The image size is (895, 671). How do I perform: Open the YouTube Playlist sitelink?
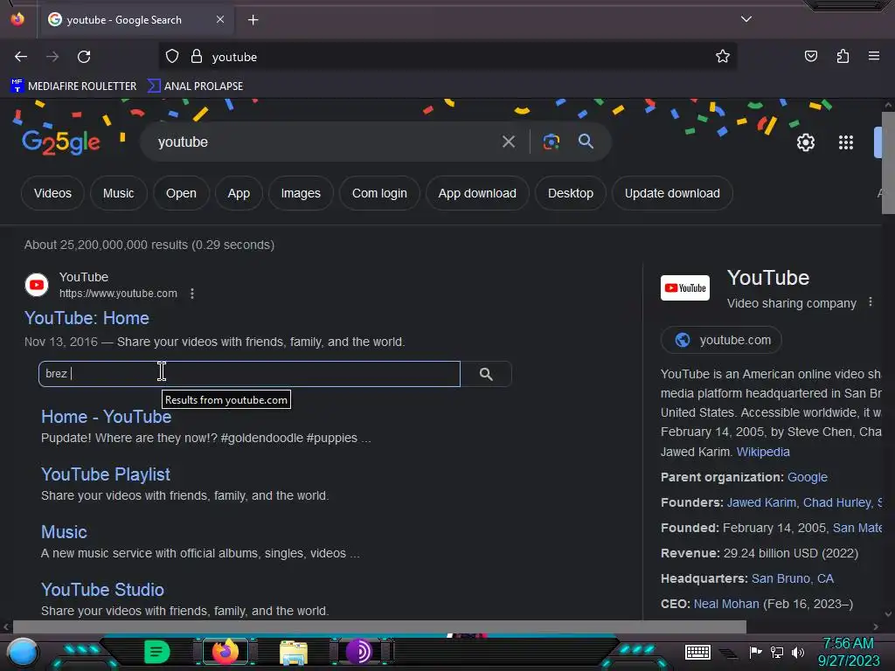(x=106, y=474)
